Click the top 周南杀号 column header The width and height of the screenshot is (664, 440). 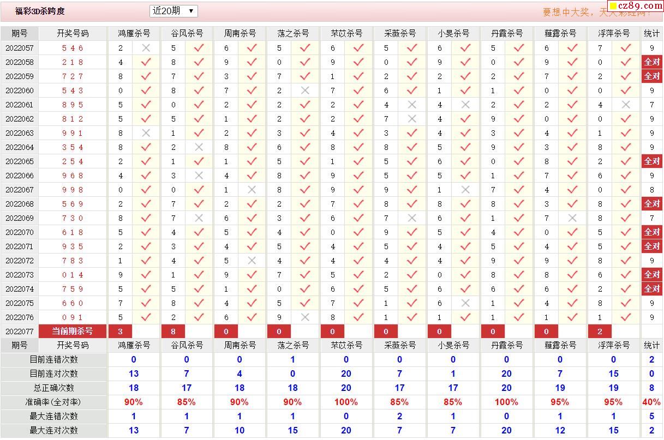240,33
